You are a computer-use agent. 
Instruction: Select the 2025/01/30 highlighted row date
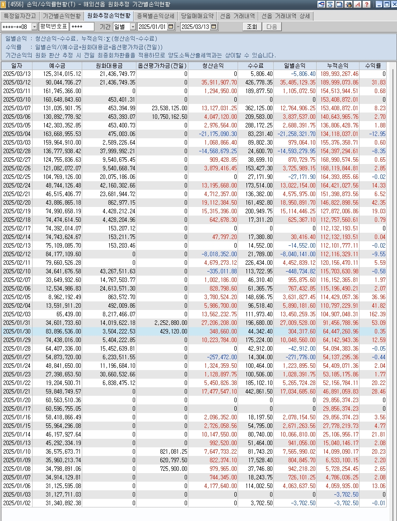tap(17, 331)
